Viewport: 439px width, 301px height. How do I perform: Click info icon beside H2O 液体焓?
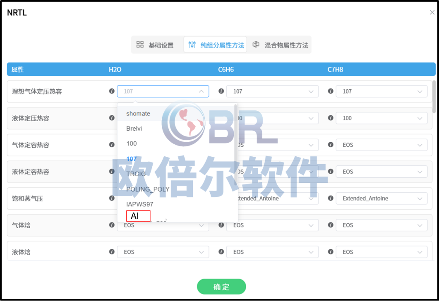tap(112, 251)
